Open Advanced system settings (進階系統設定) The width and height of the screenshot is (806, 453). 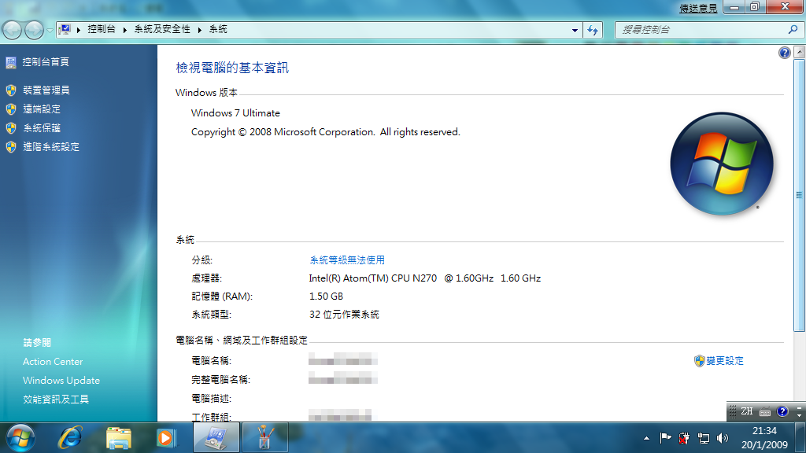51,147
